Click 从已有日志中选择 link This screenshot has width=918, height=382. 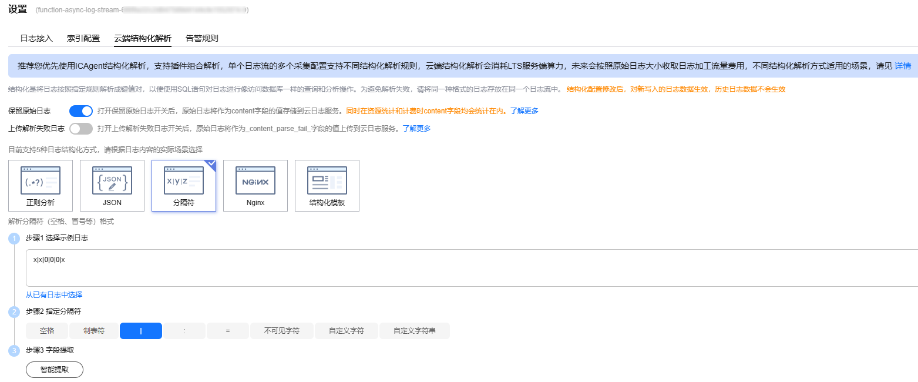click(x=54, y=295)
